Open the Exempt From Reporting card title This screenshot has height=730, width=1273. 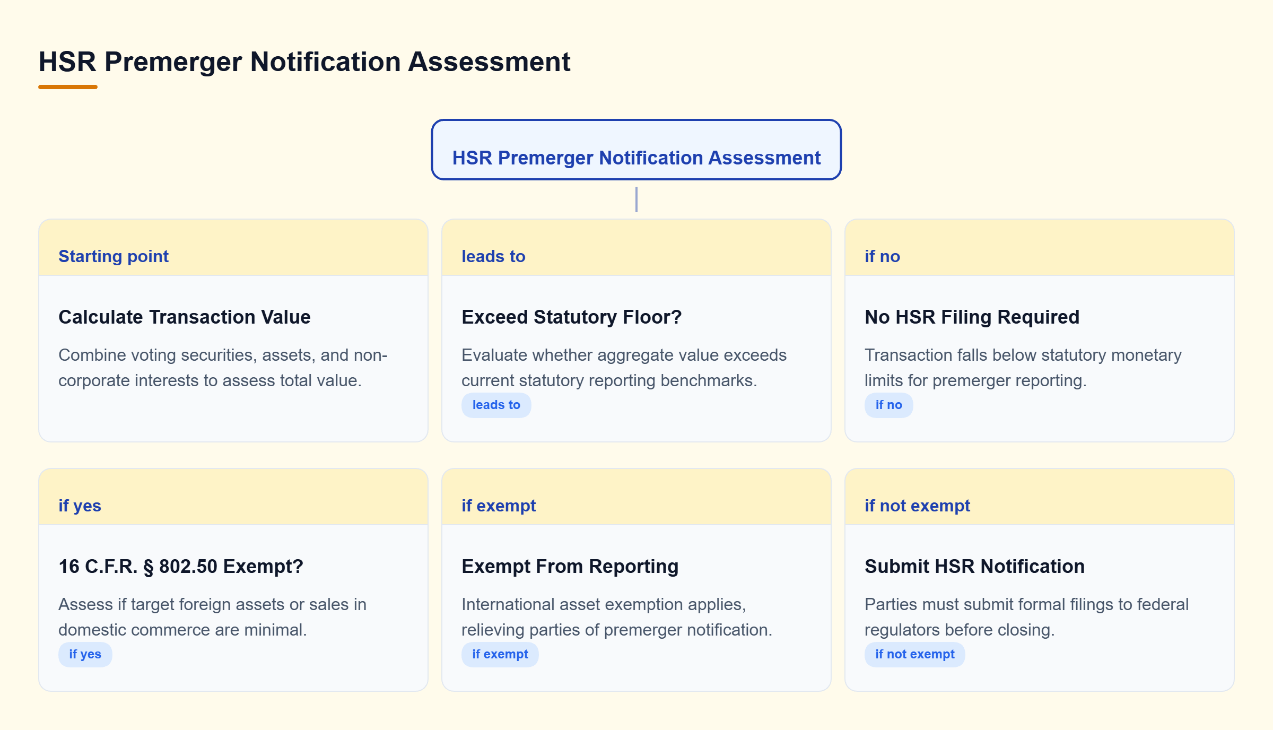(x=570, y=566)
